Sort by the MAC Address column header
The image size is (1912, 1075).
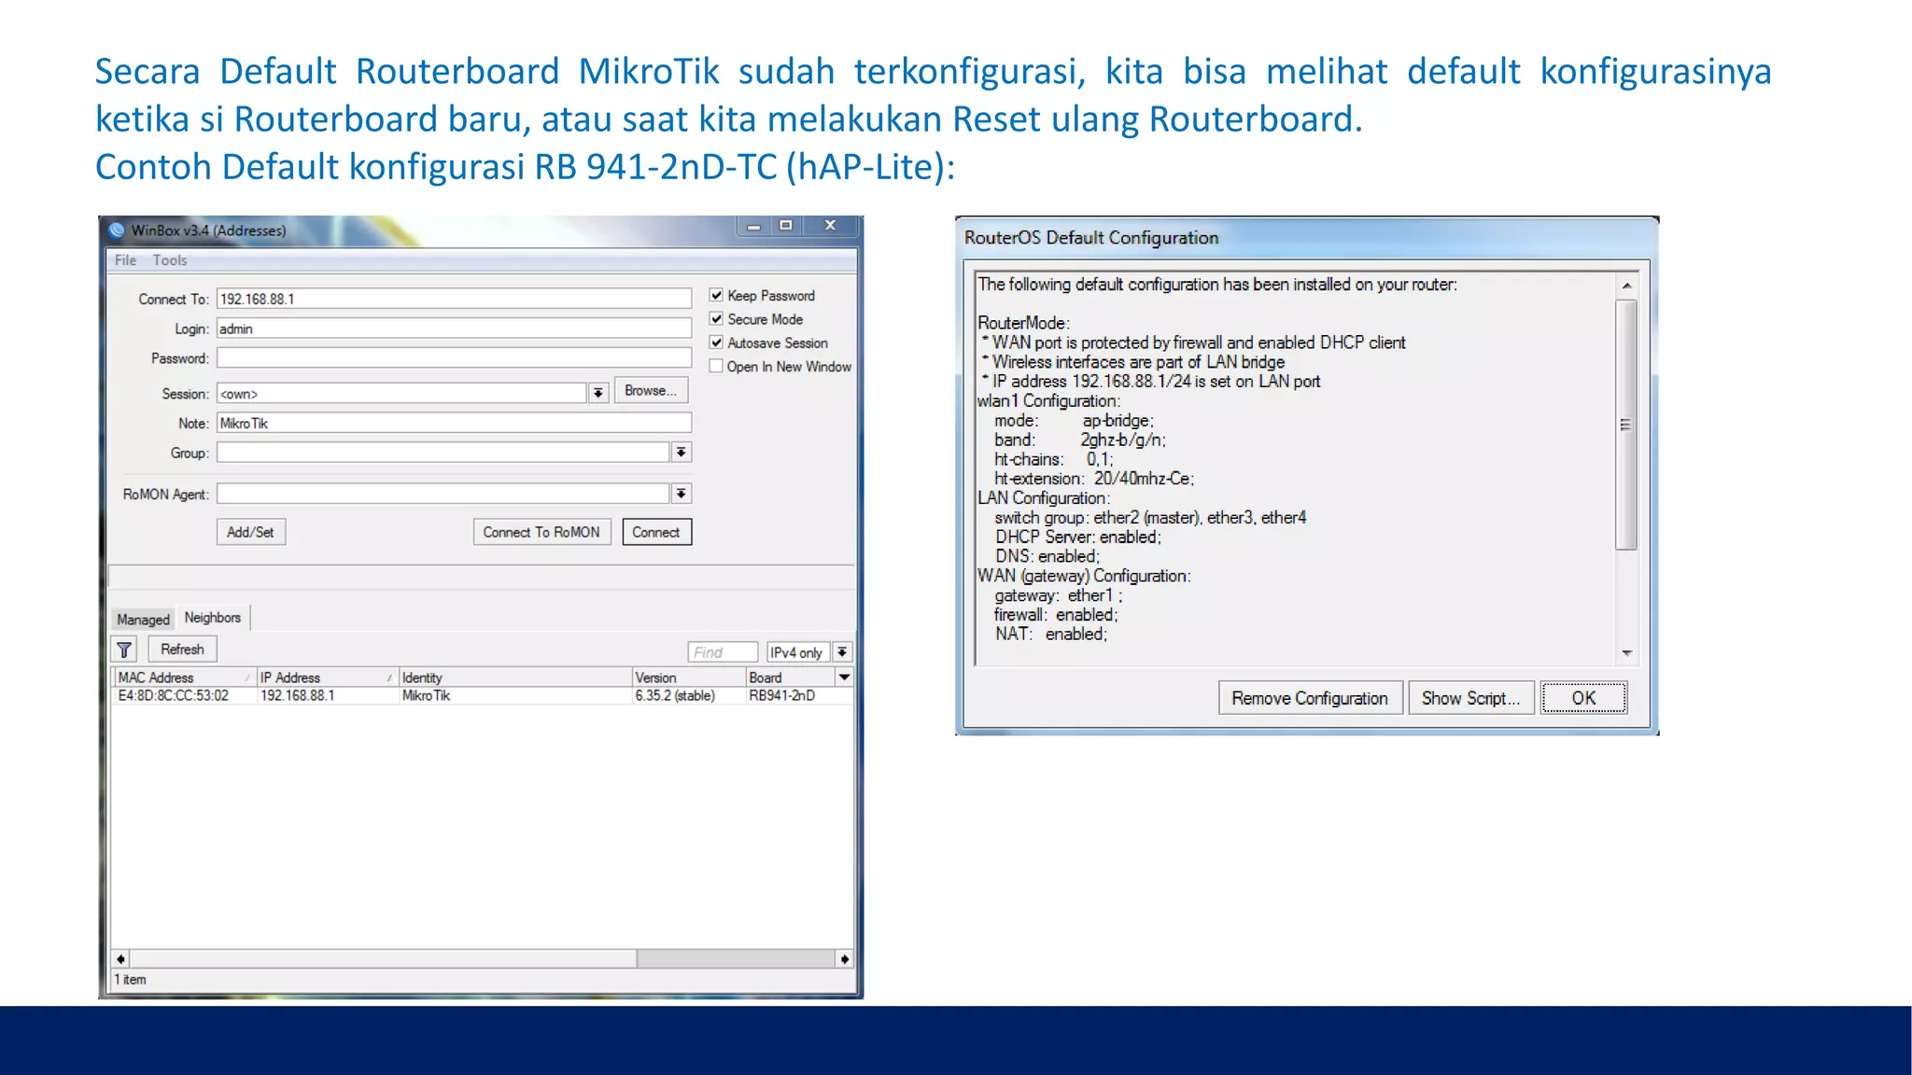click(x=184, y=677)
